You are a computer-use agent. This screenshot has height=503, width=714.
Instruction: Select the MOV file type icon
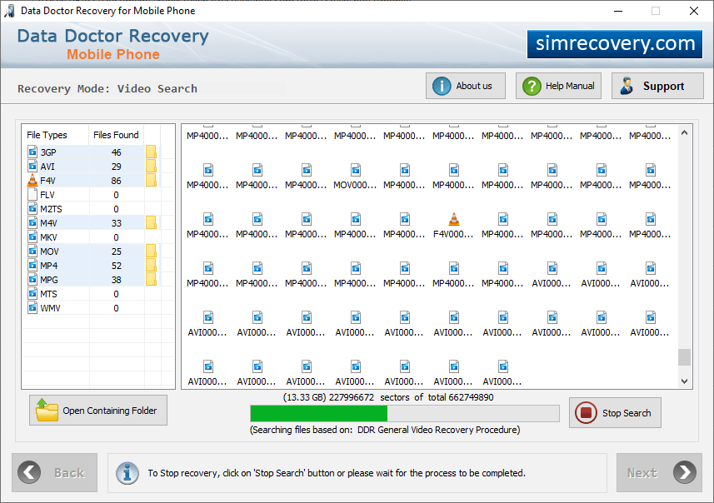pyautogui.click(x=32, y=251)
